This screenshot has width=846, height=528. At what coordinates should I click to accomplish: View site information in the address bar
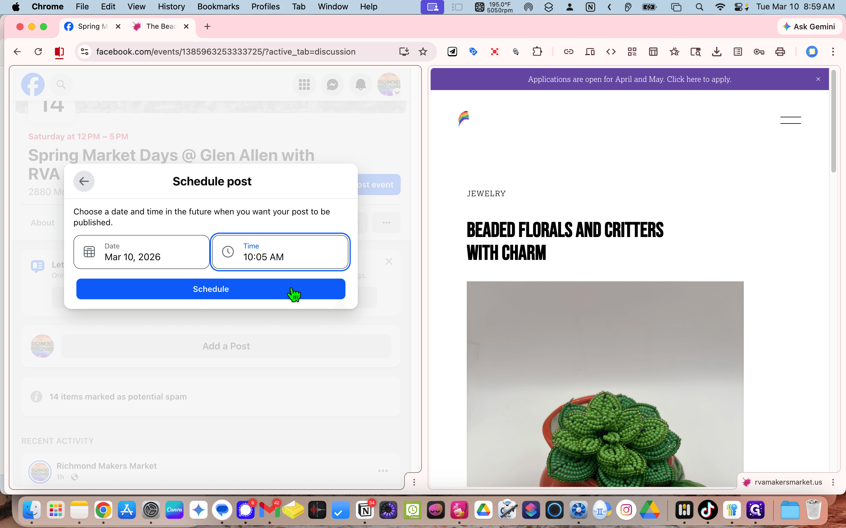pyautogui.click(x=84, y=52)
